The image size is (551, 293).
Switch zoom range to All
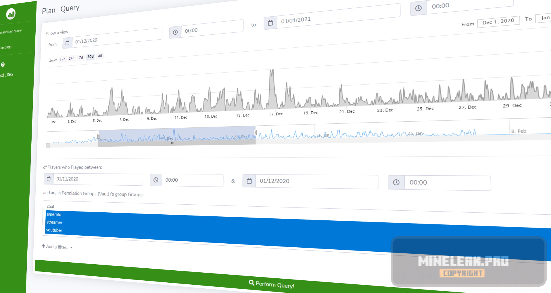100,56
